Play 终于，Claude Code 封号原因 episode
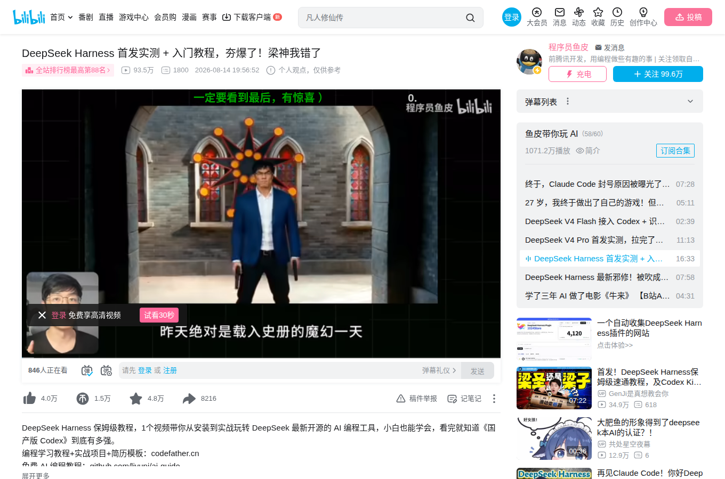 click(x=610, y=184)
